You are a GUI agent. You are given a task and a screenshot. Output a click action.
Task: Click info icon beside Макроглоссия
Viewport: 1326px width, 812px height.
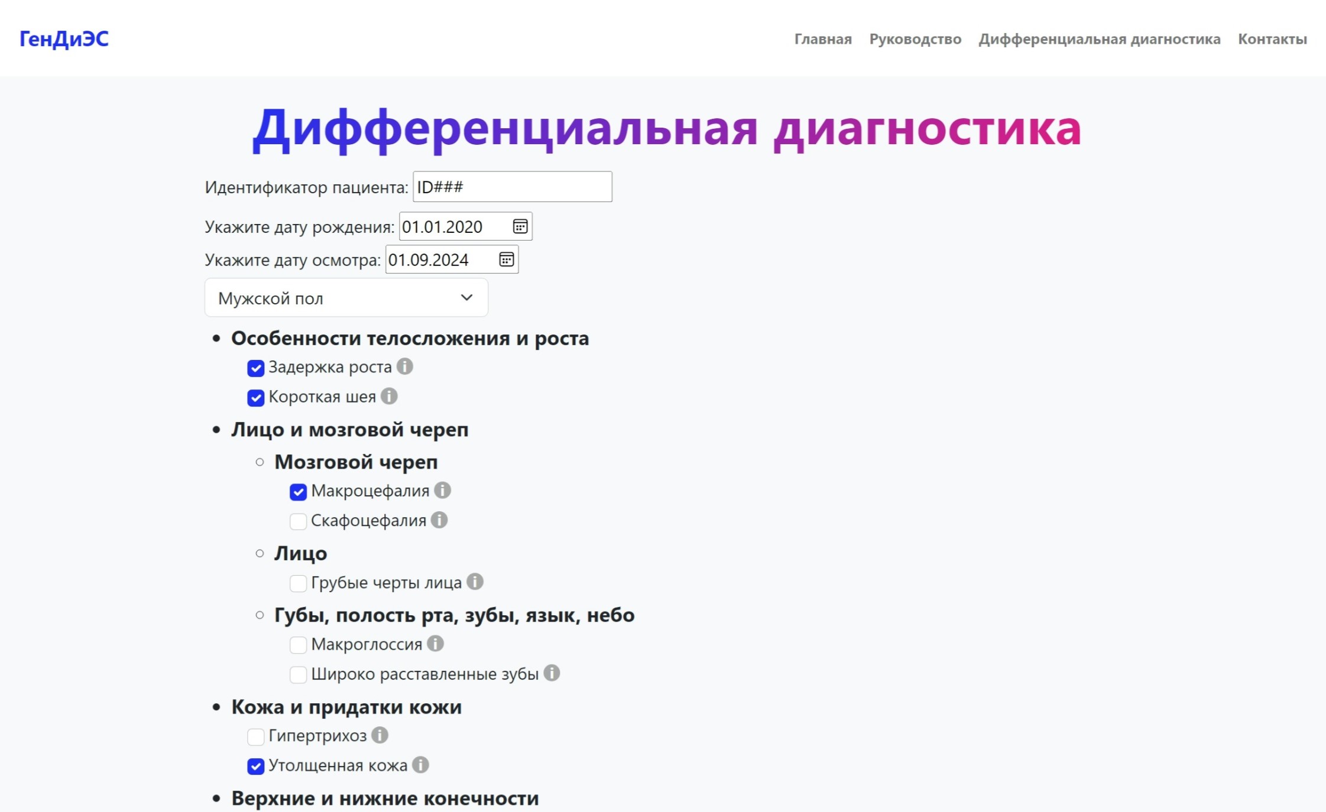[435, 644]
